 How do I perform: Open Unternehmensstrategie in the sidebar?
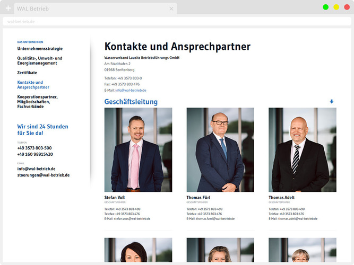[40, 48]
